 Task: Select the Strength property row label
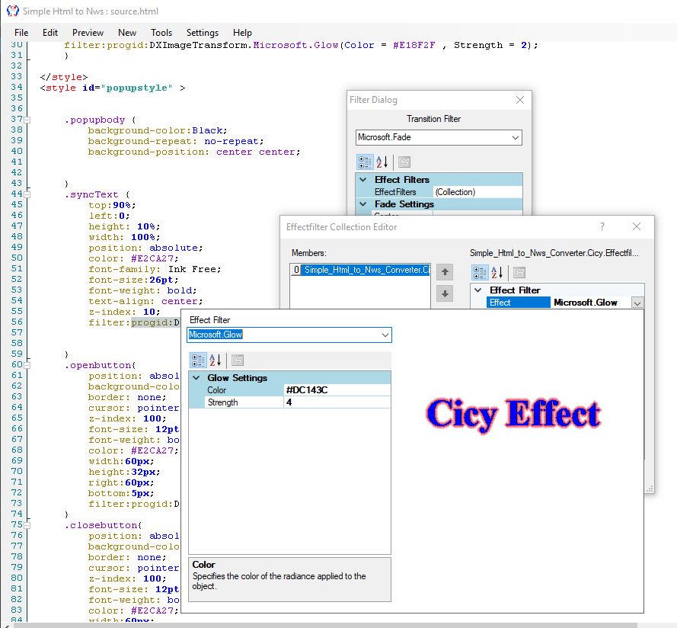pyautogui.click(x=244, y=402)
